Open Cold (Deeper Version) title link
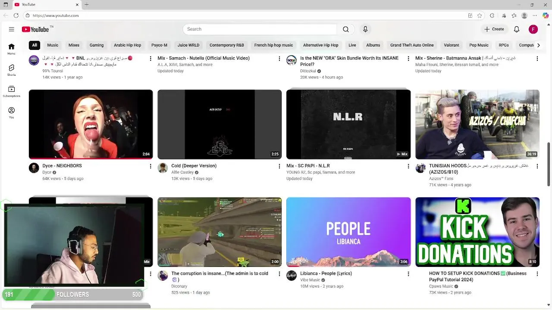The height and width of the screenshot is (310, 552). coord(194,166)
